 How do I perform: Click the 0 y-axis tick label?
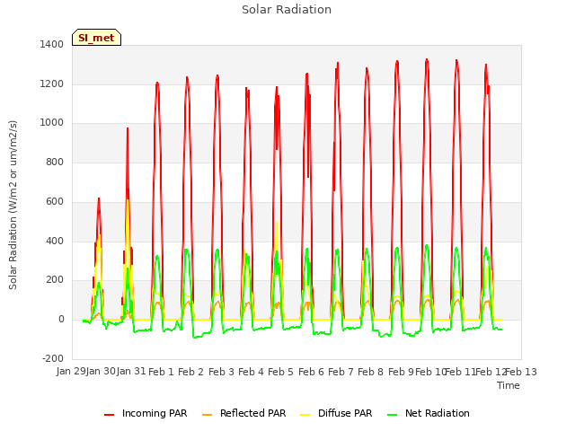(x=61, y=320)
